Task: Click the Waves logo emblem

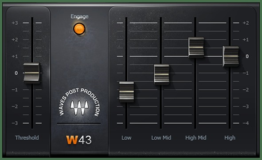Action: tap(79, 108)
